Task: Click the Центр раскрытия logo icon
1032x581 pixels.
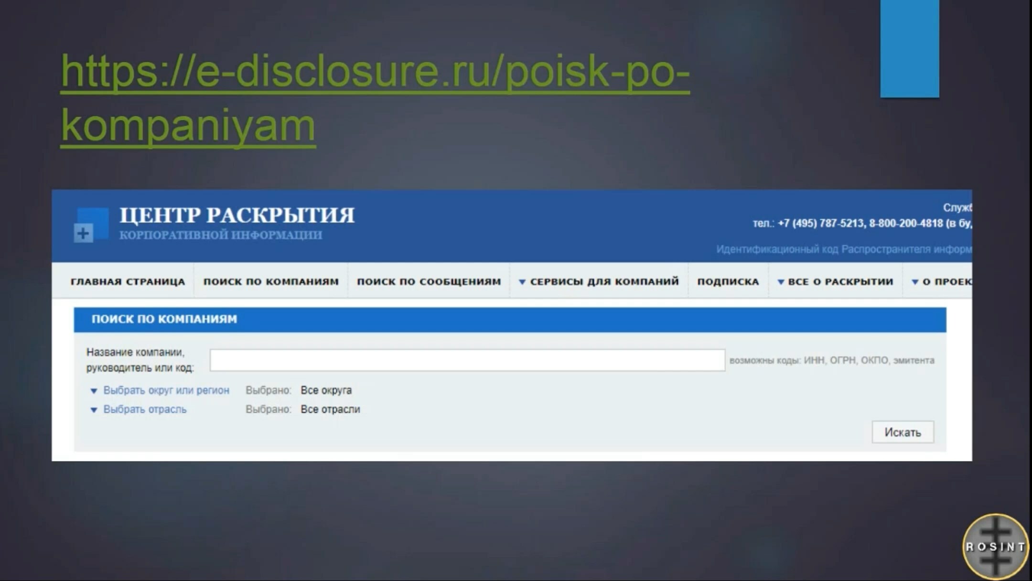Action: 91,225
